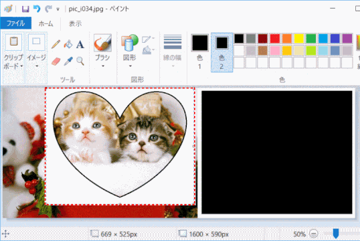Click the 図形 shapes gallery icon
360x241 pixels.
pyautogui.click(x=130, y=43)
